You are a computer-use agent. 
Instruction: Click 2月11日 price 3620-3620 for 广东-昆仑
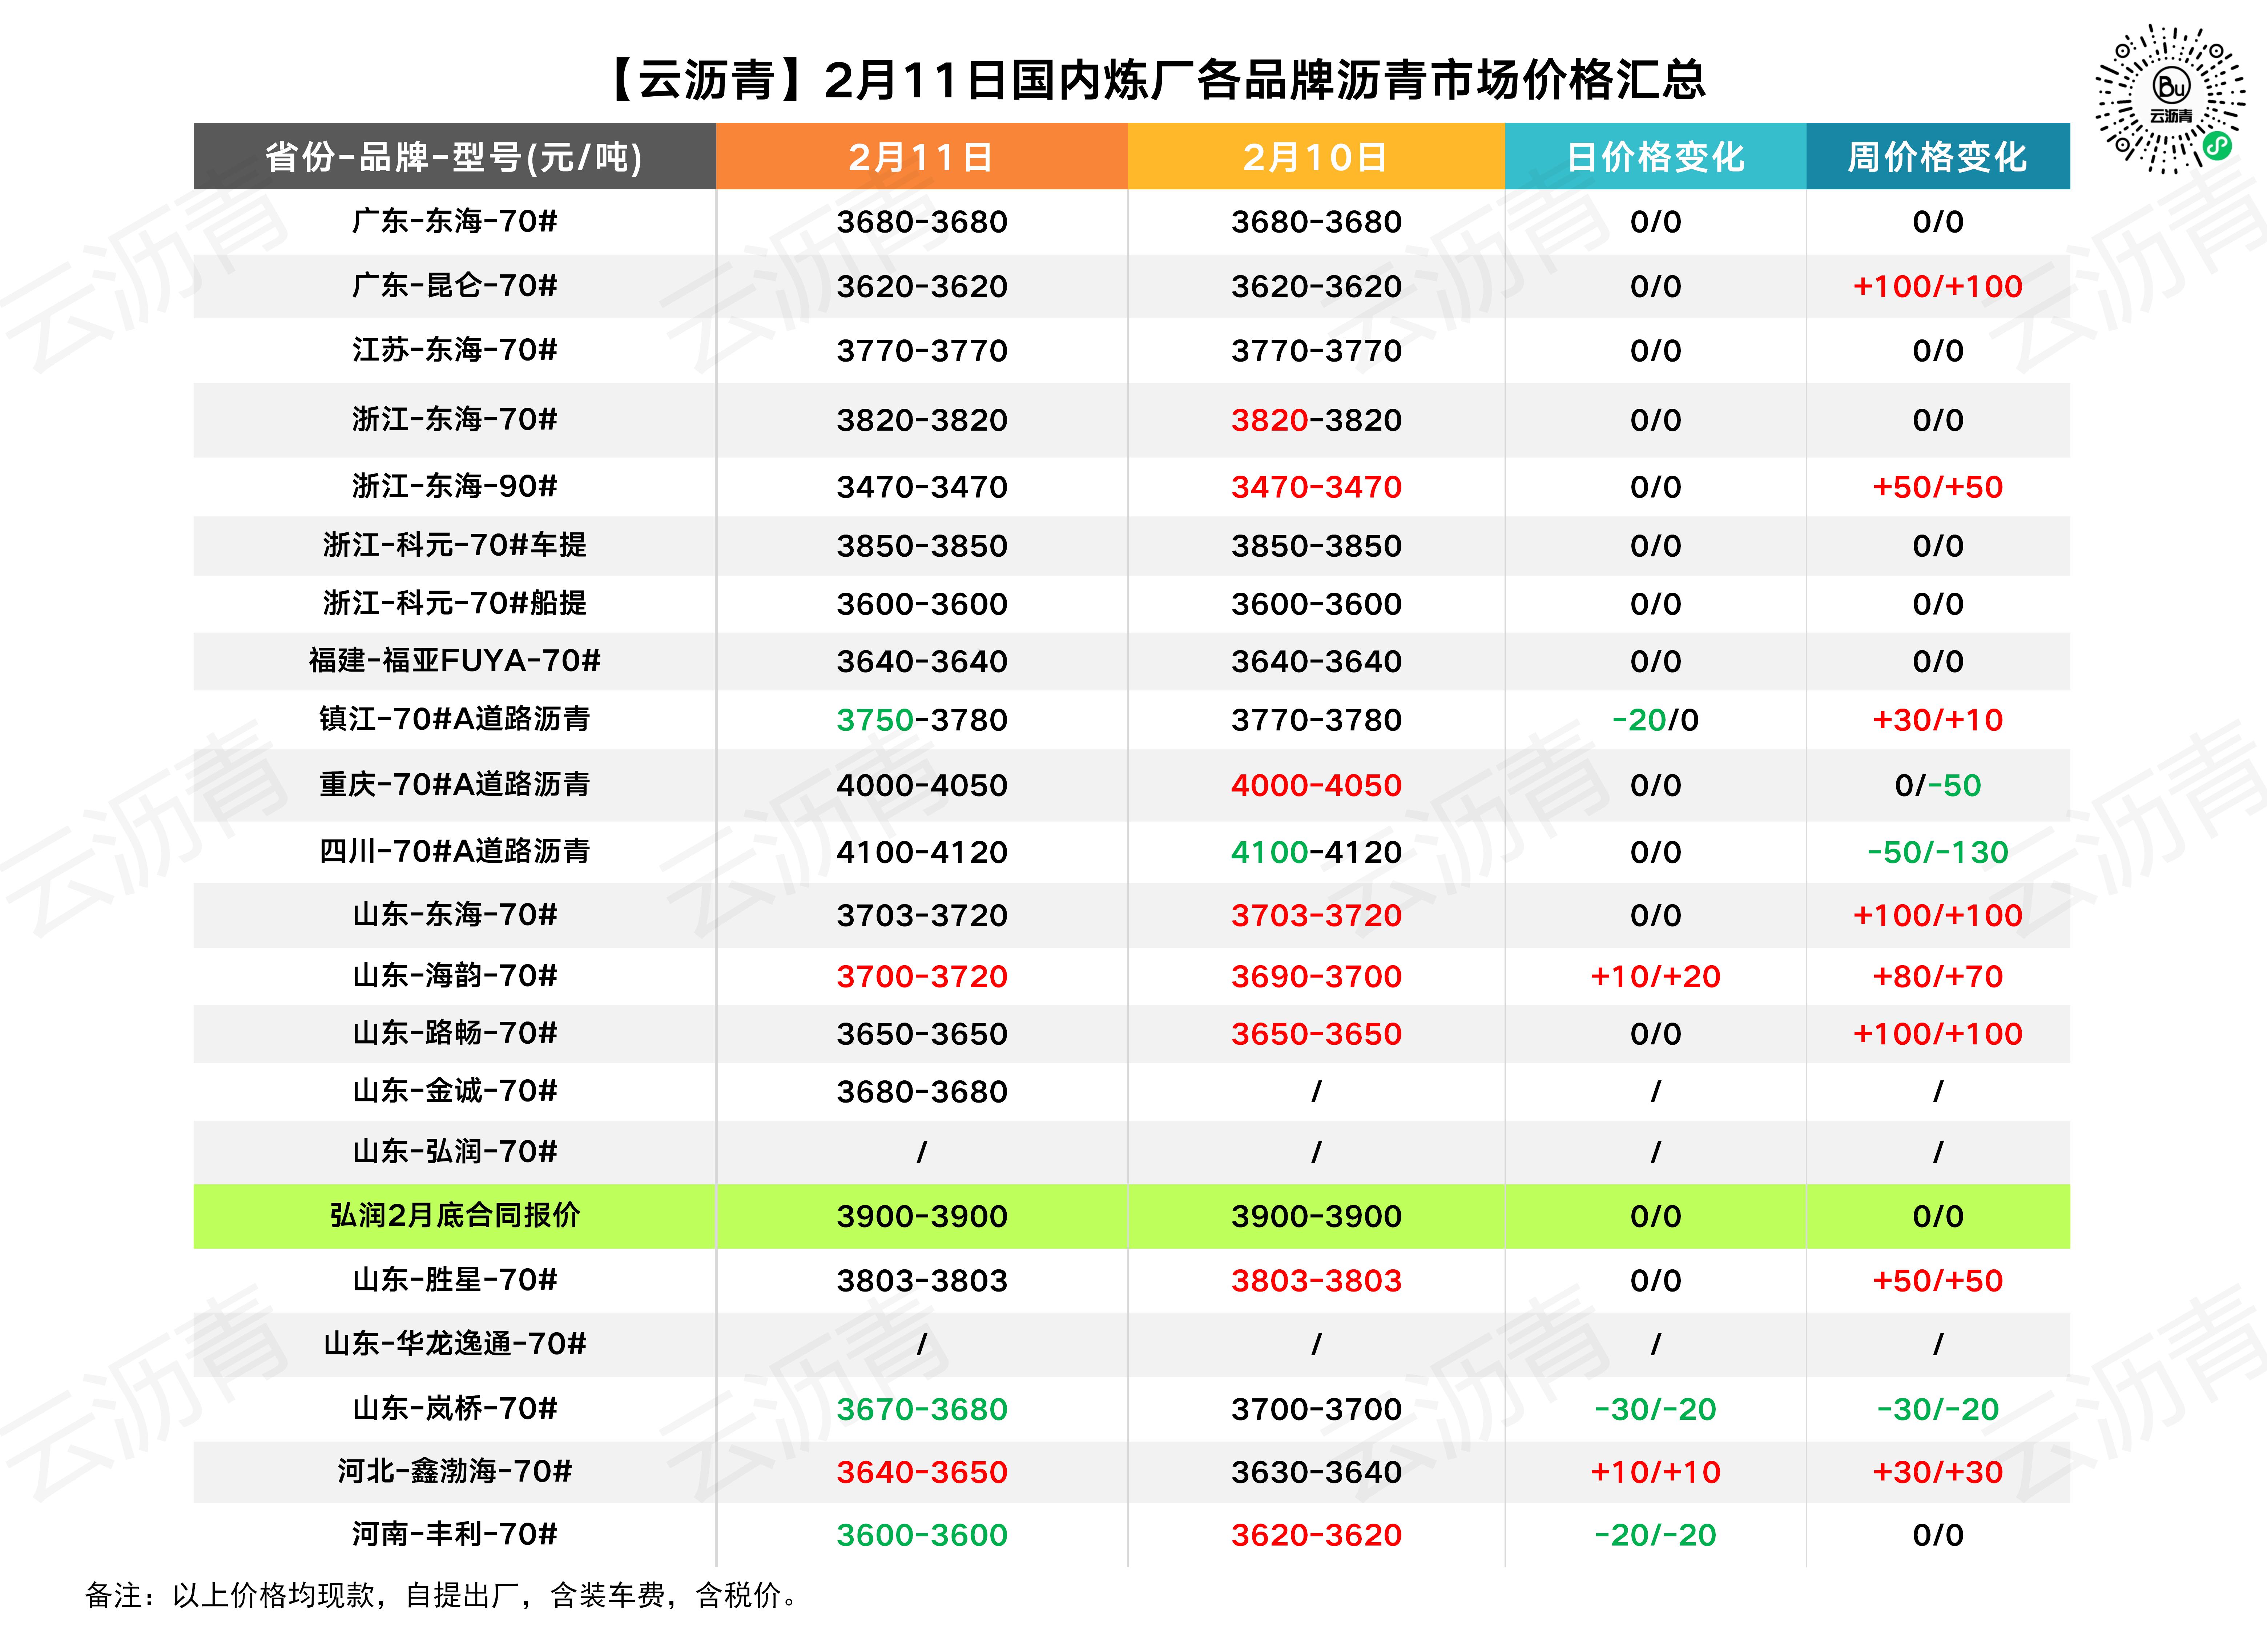click(x=922, y=287)
